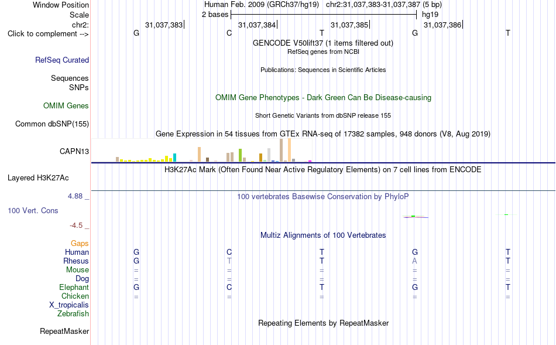This screenshot has height=345, width=556.
Task: Click the Scale label on the left
Action: pyautogui.click(x=79, y=15)
